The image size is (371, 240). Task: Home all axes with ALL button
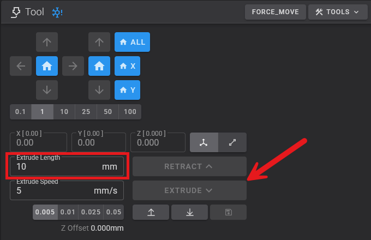click(132, 41)
